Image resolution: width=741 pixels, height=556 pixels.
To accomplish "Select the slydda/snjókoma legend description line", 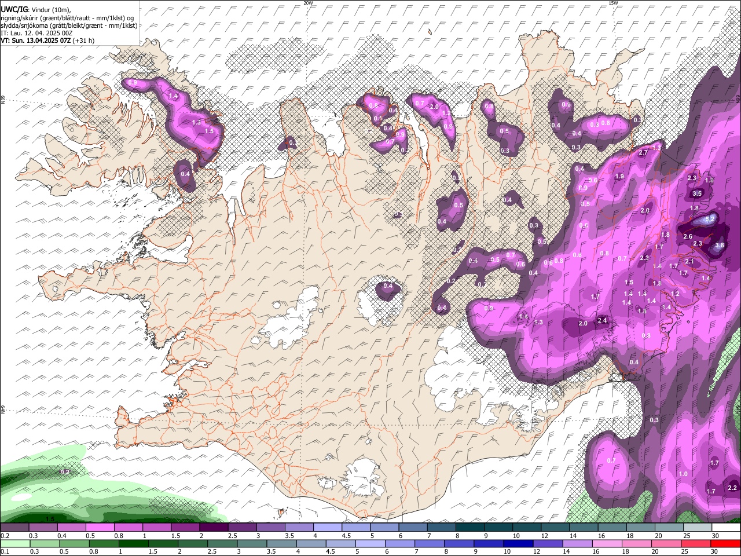I will 69,25.
